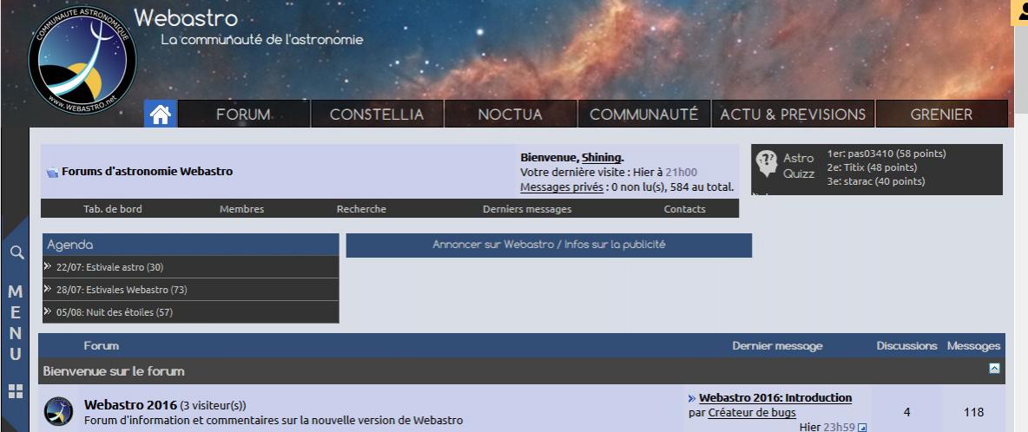Open the COMMUNAUTÉ navigation tab

pyautogui.click(x=644, y=115)
